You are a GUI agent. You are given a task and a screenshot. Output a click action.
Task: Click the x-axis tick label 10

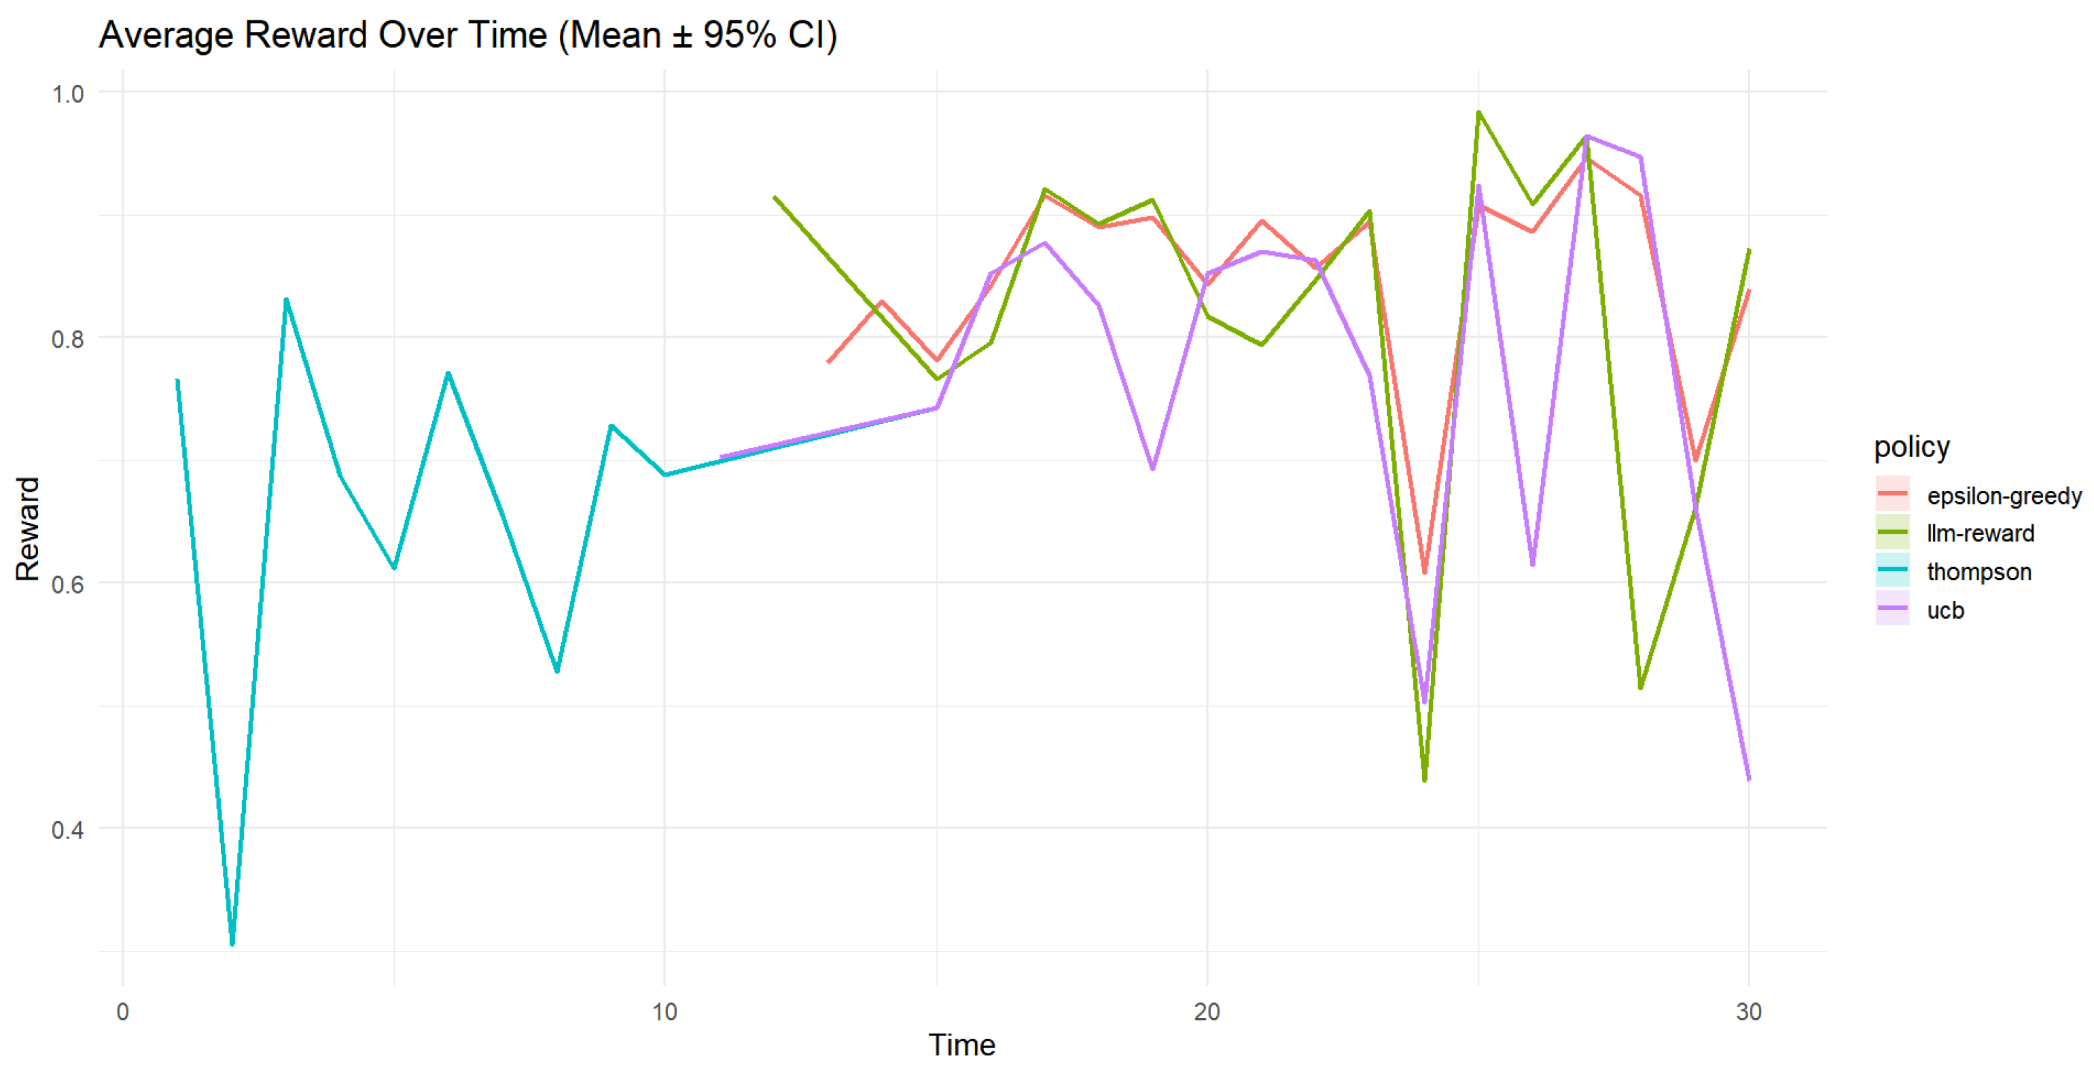664,1012
